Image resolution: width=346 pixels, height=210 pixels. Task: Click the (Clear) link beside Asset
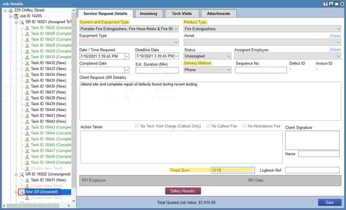point(335,36)
